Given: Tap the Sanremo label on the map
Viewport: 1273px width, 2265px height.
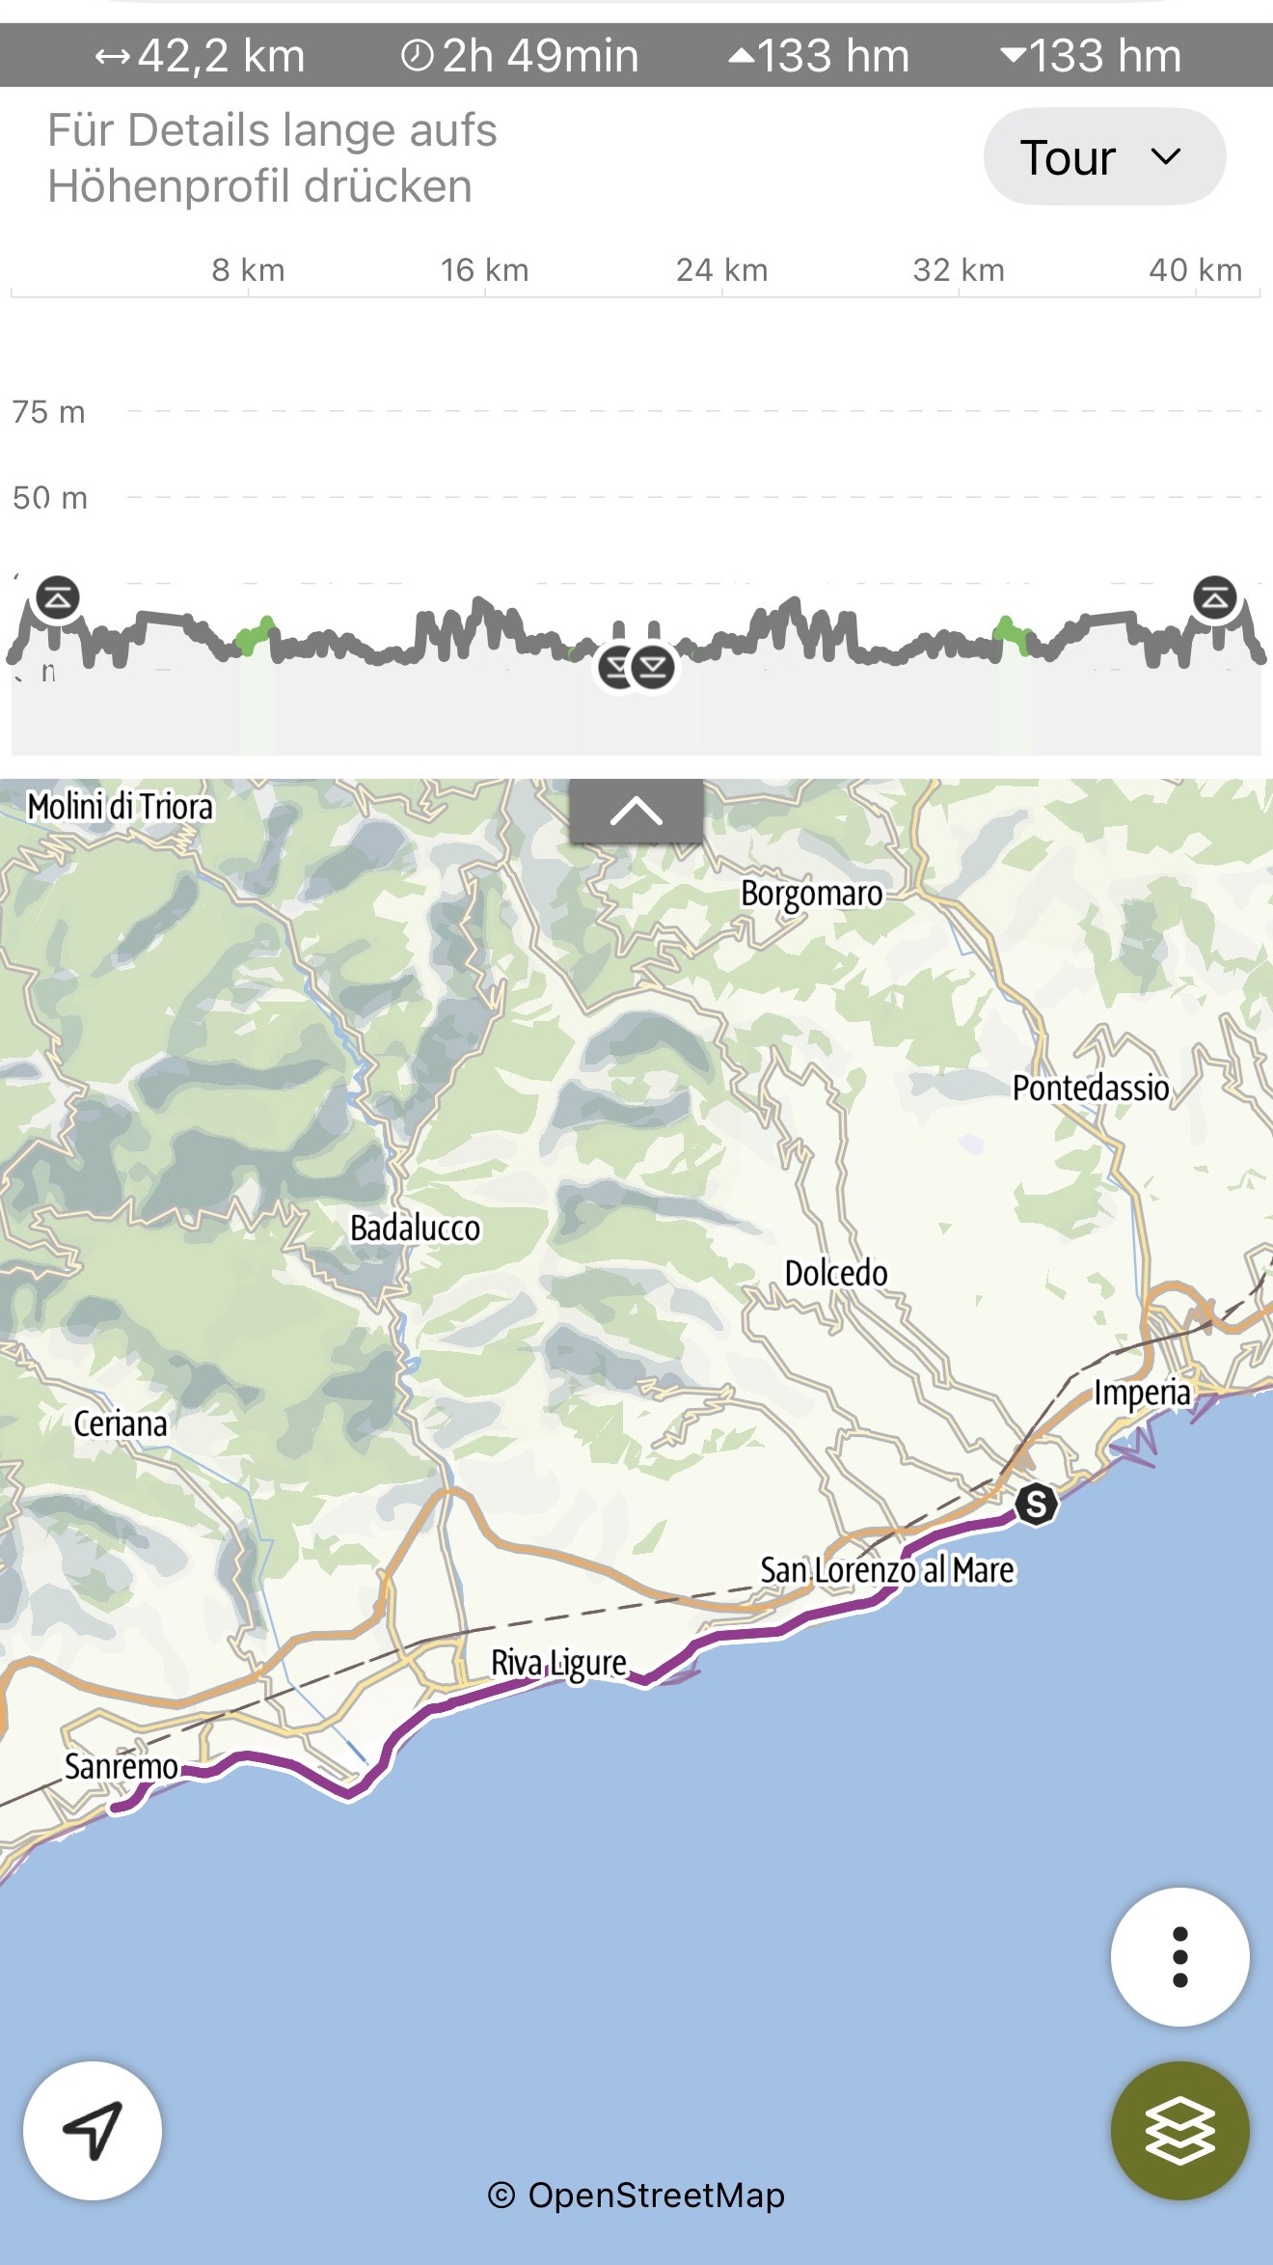Looking at the screenshot, I should (x=122, y=1766).
